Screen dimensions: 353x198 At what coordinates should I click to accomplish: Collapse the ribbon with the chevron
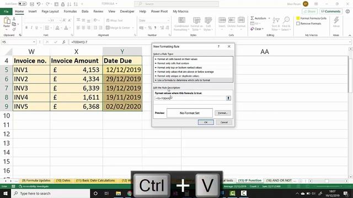tap(349, 35)
